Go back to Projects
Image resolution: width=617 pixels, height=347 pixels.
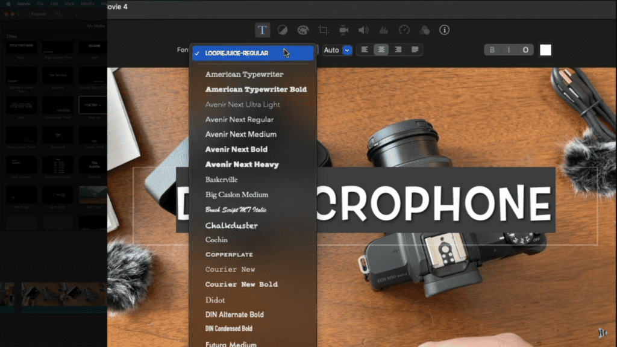(37, 14)
